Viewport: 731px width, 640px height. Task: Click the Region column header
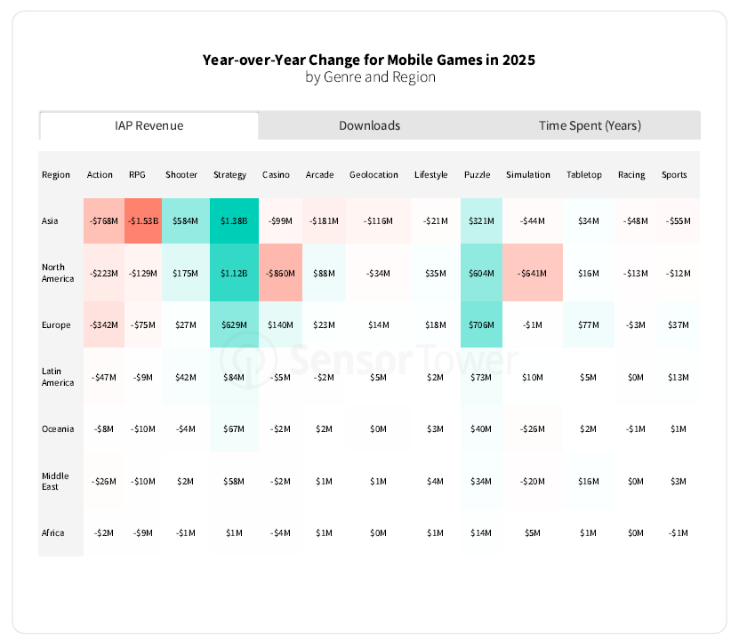pyautogui.click(x=56, y=174)
